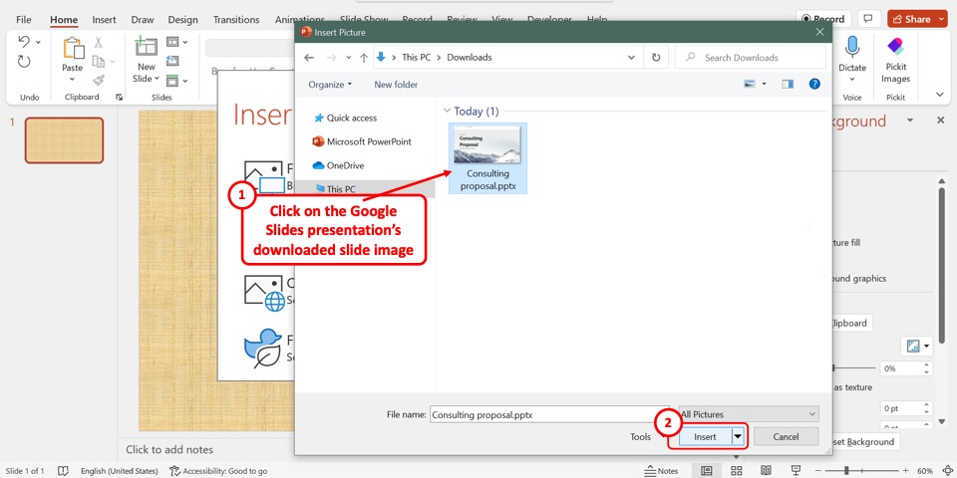Click the New Slide icon
Image resolution: width=957 pixels, height=478 pixels.
point(146,48)
